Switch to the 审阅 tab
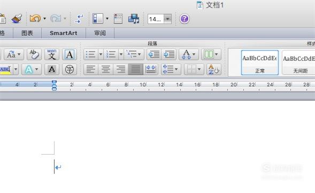The image size is (315, 193). coord(100,33)
